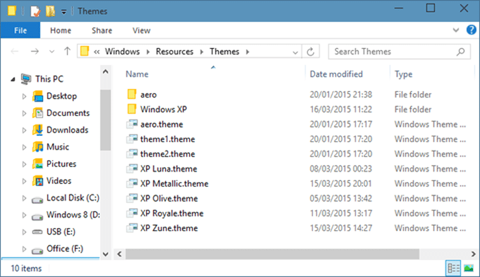
Task: Expand the Documents tree node
Action: coord(24,113)
